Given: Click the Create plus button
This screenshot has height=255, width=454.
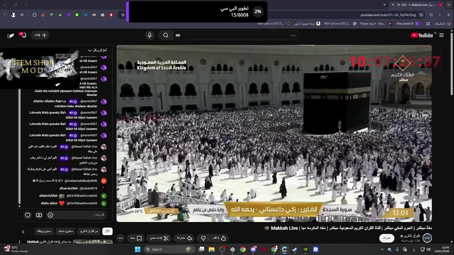Looking at the screenshot, I should pos(41,35).
